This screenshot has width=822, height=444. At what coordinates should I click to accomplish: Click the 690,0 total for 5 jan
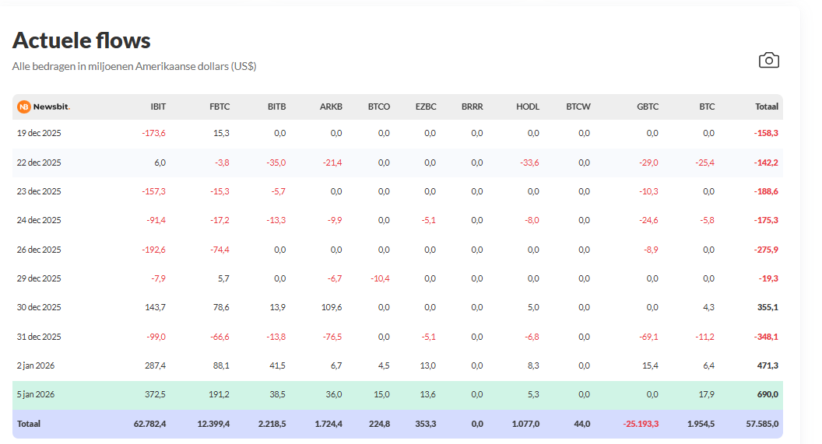pyautogui.click(x=768, y=395)
